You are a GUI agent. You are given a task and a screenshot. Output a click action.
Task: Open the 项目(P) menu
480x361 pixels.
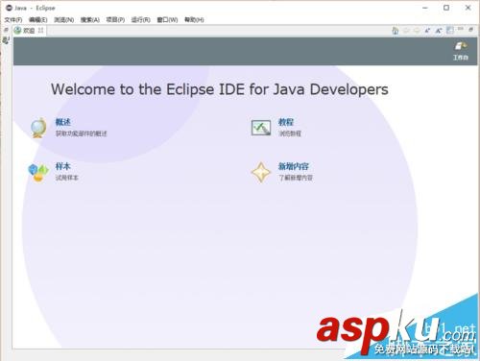pos(115,20)
